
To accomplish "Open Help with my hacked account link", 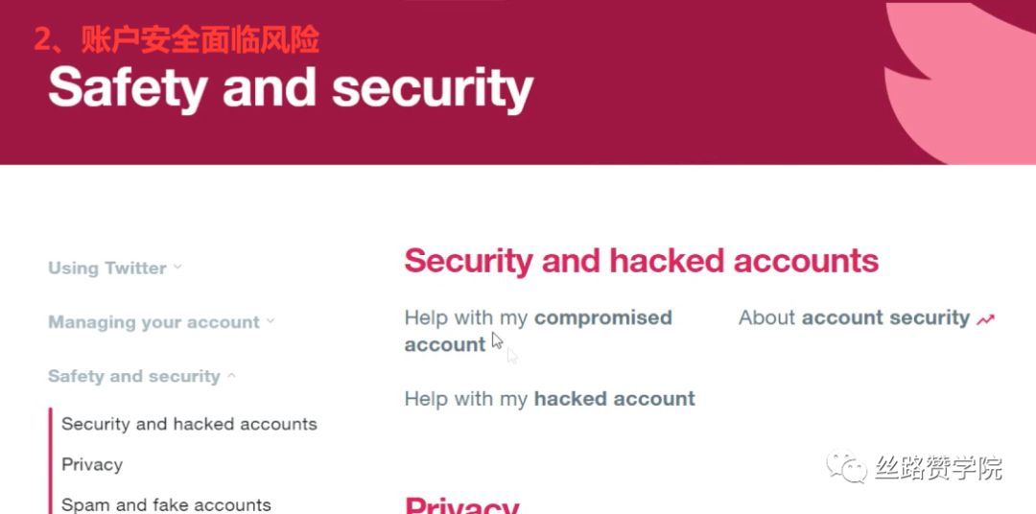I will point(550,398).
